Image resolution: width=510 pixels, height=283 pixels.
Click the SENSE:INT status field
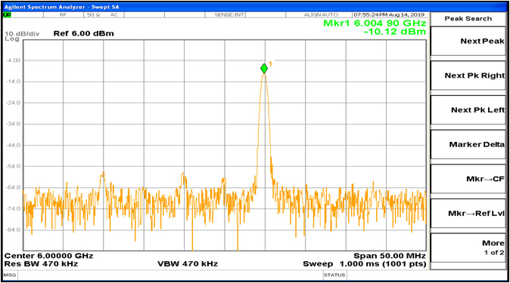tap(229, 15)
